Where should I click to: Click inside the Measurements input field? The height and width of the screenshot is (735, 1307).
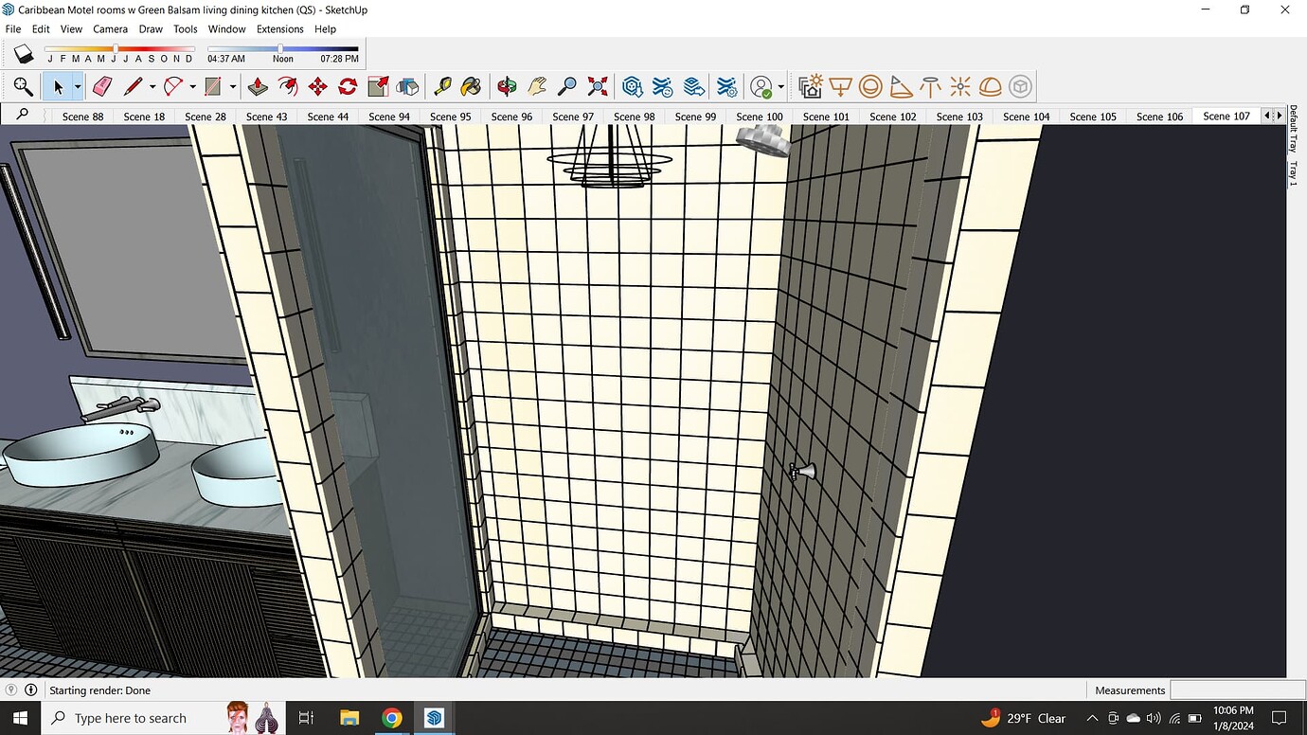click(x=1236, y=690)
